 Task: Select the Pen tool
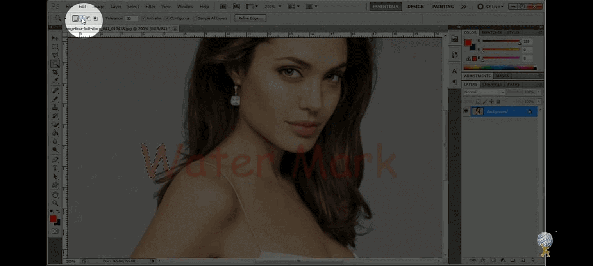[55, 160]
